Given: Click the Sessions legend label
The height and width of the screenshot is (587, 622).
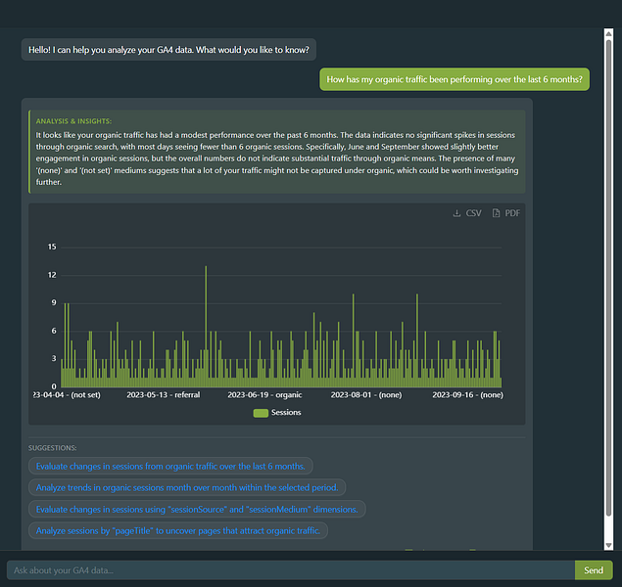Looking at the screenshot, I should tap(286, 412).
